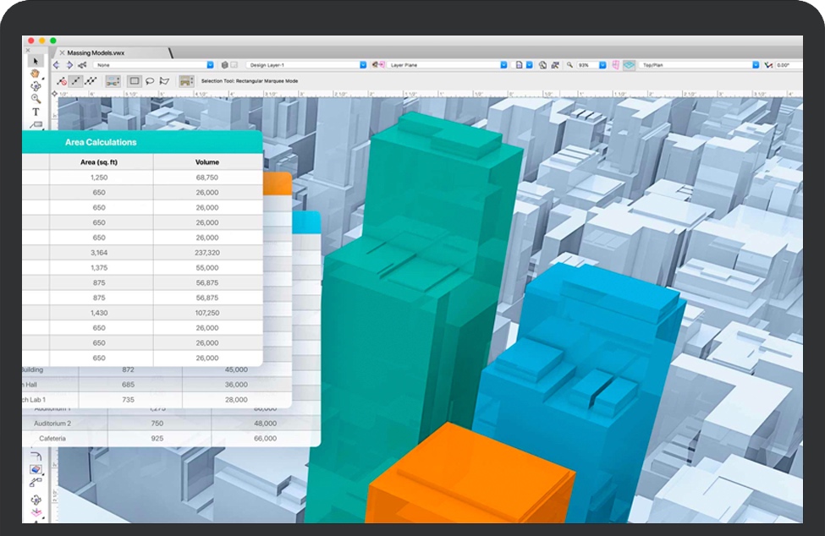Screen dimensions: 825x536
Task: Activate the Pan hand tool
Action: tap(36, 74)
